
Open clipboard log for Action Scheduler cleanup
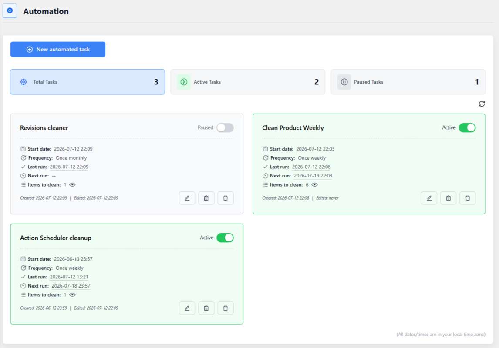coord(206,308)
